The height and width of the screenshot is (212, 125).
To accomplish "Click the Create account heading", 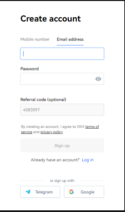I will tap(51, 19).
